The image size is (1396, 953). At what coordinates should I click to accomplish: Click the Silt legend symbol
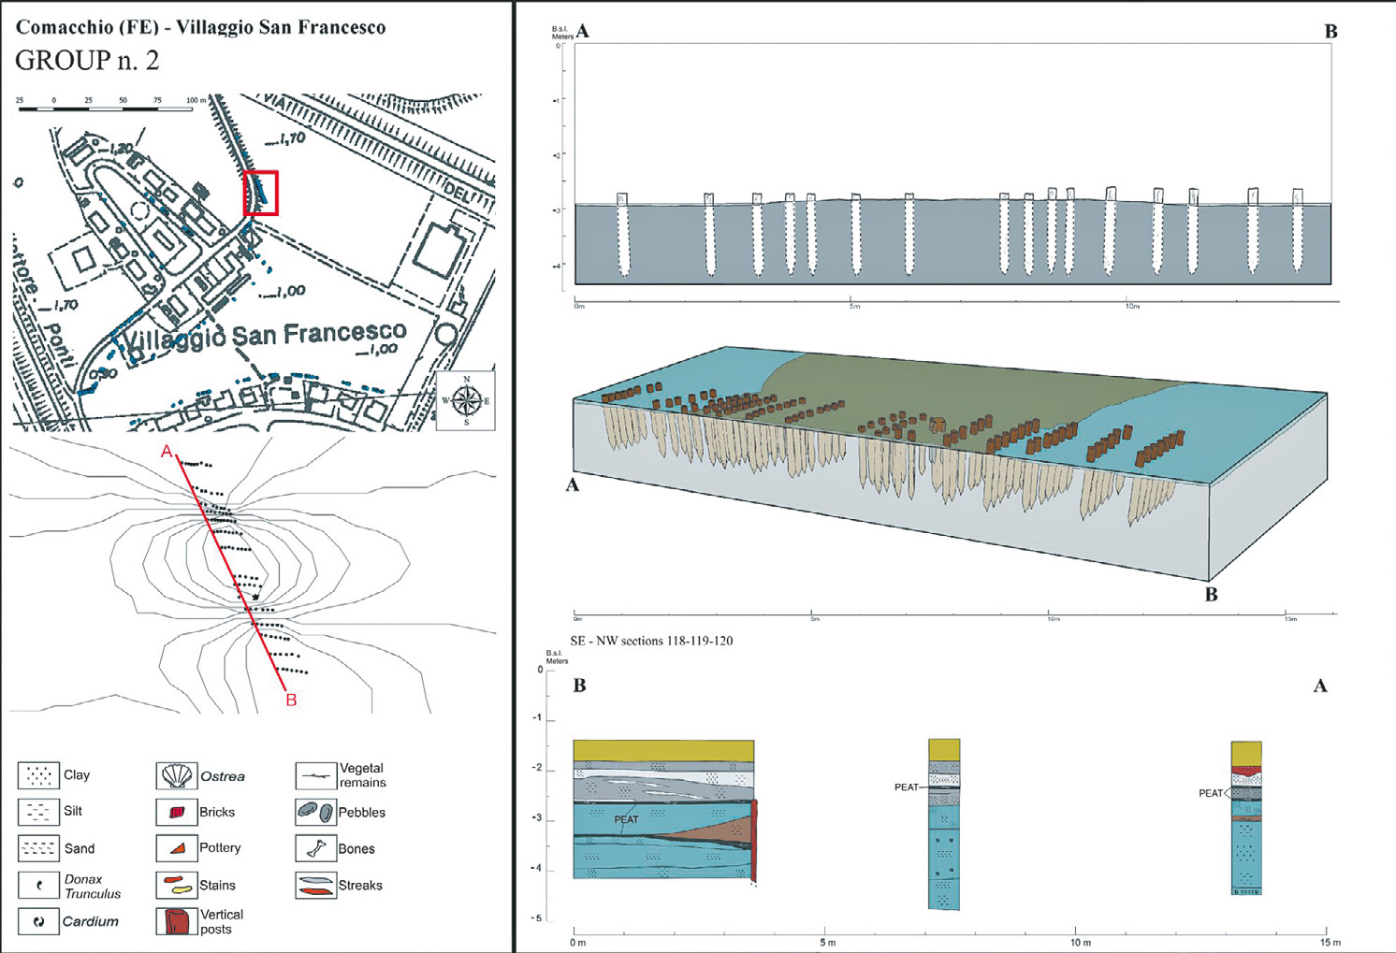click(38, 811)
